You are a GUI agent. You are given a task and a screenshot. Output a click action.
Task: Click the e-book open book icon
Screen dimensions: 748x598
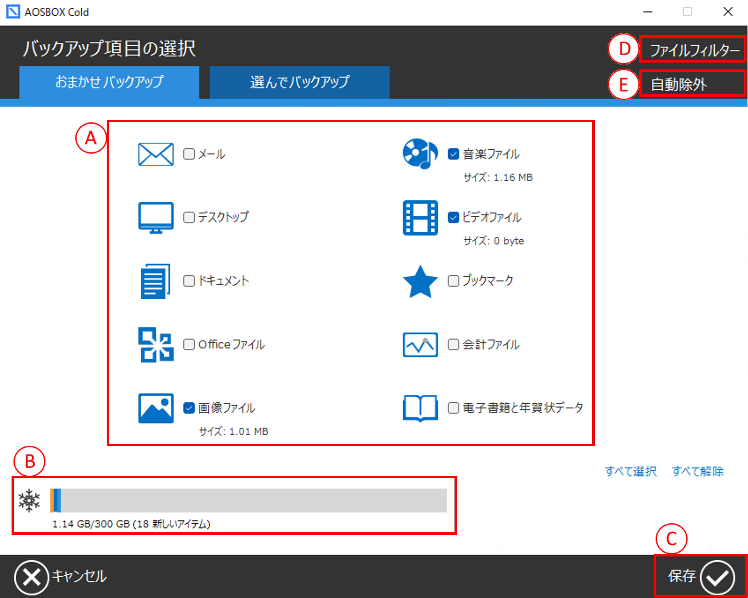click(x=420, y=408)
